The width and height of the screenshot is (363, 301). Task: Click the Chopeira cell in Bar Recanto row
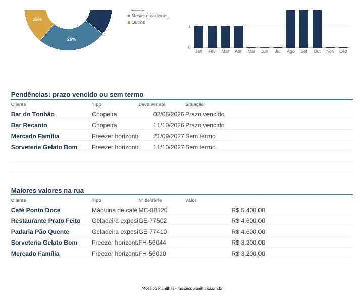click(x=105, y=125)
